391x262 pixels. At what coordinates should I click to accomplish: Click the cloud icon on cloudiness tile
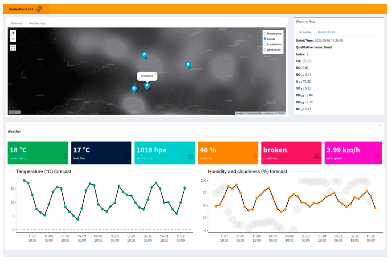pyautogui.click(x=316, y=156)
